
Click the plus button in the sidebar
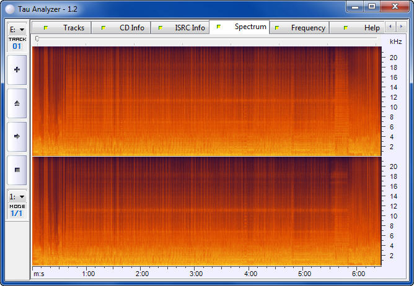17,70
